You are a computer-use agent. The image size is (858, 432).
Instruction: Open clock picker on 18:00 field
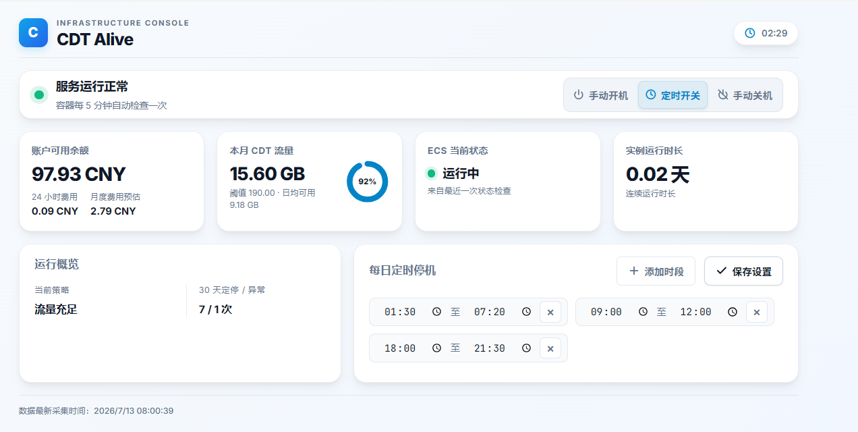tap(436, 348)
